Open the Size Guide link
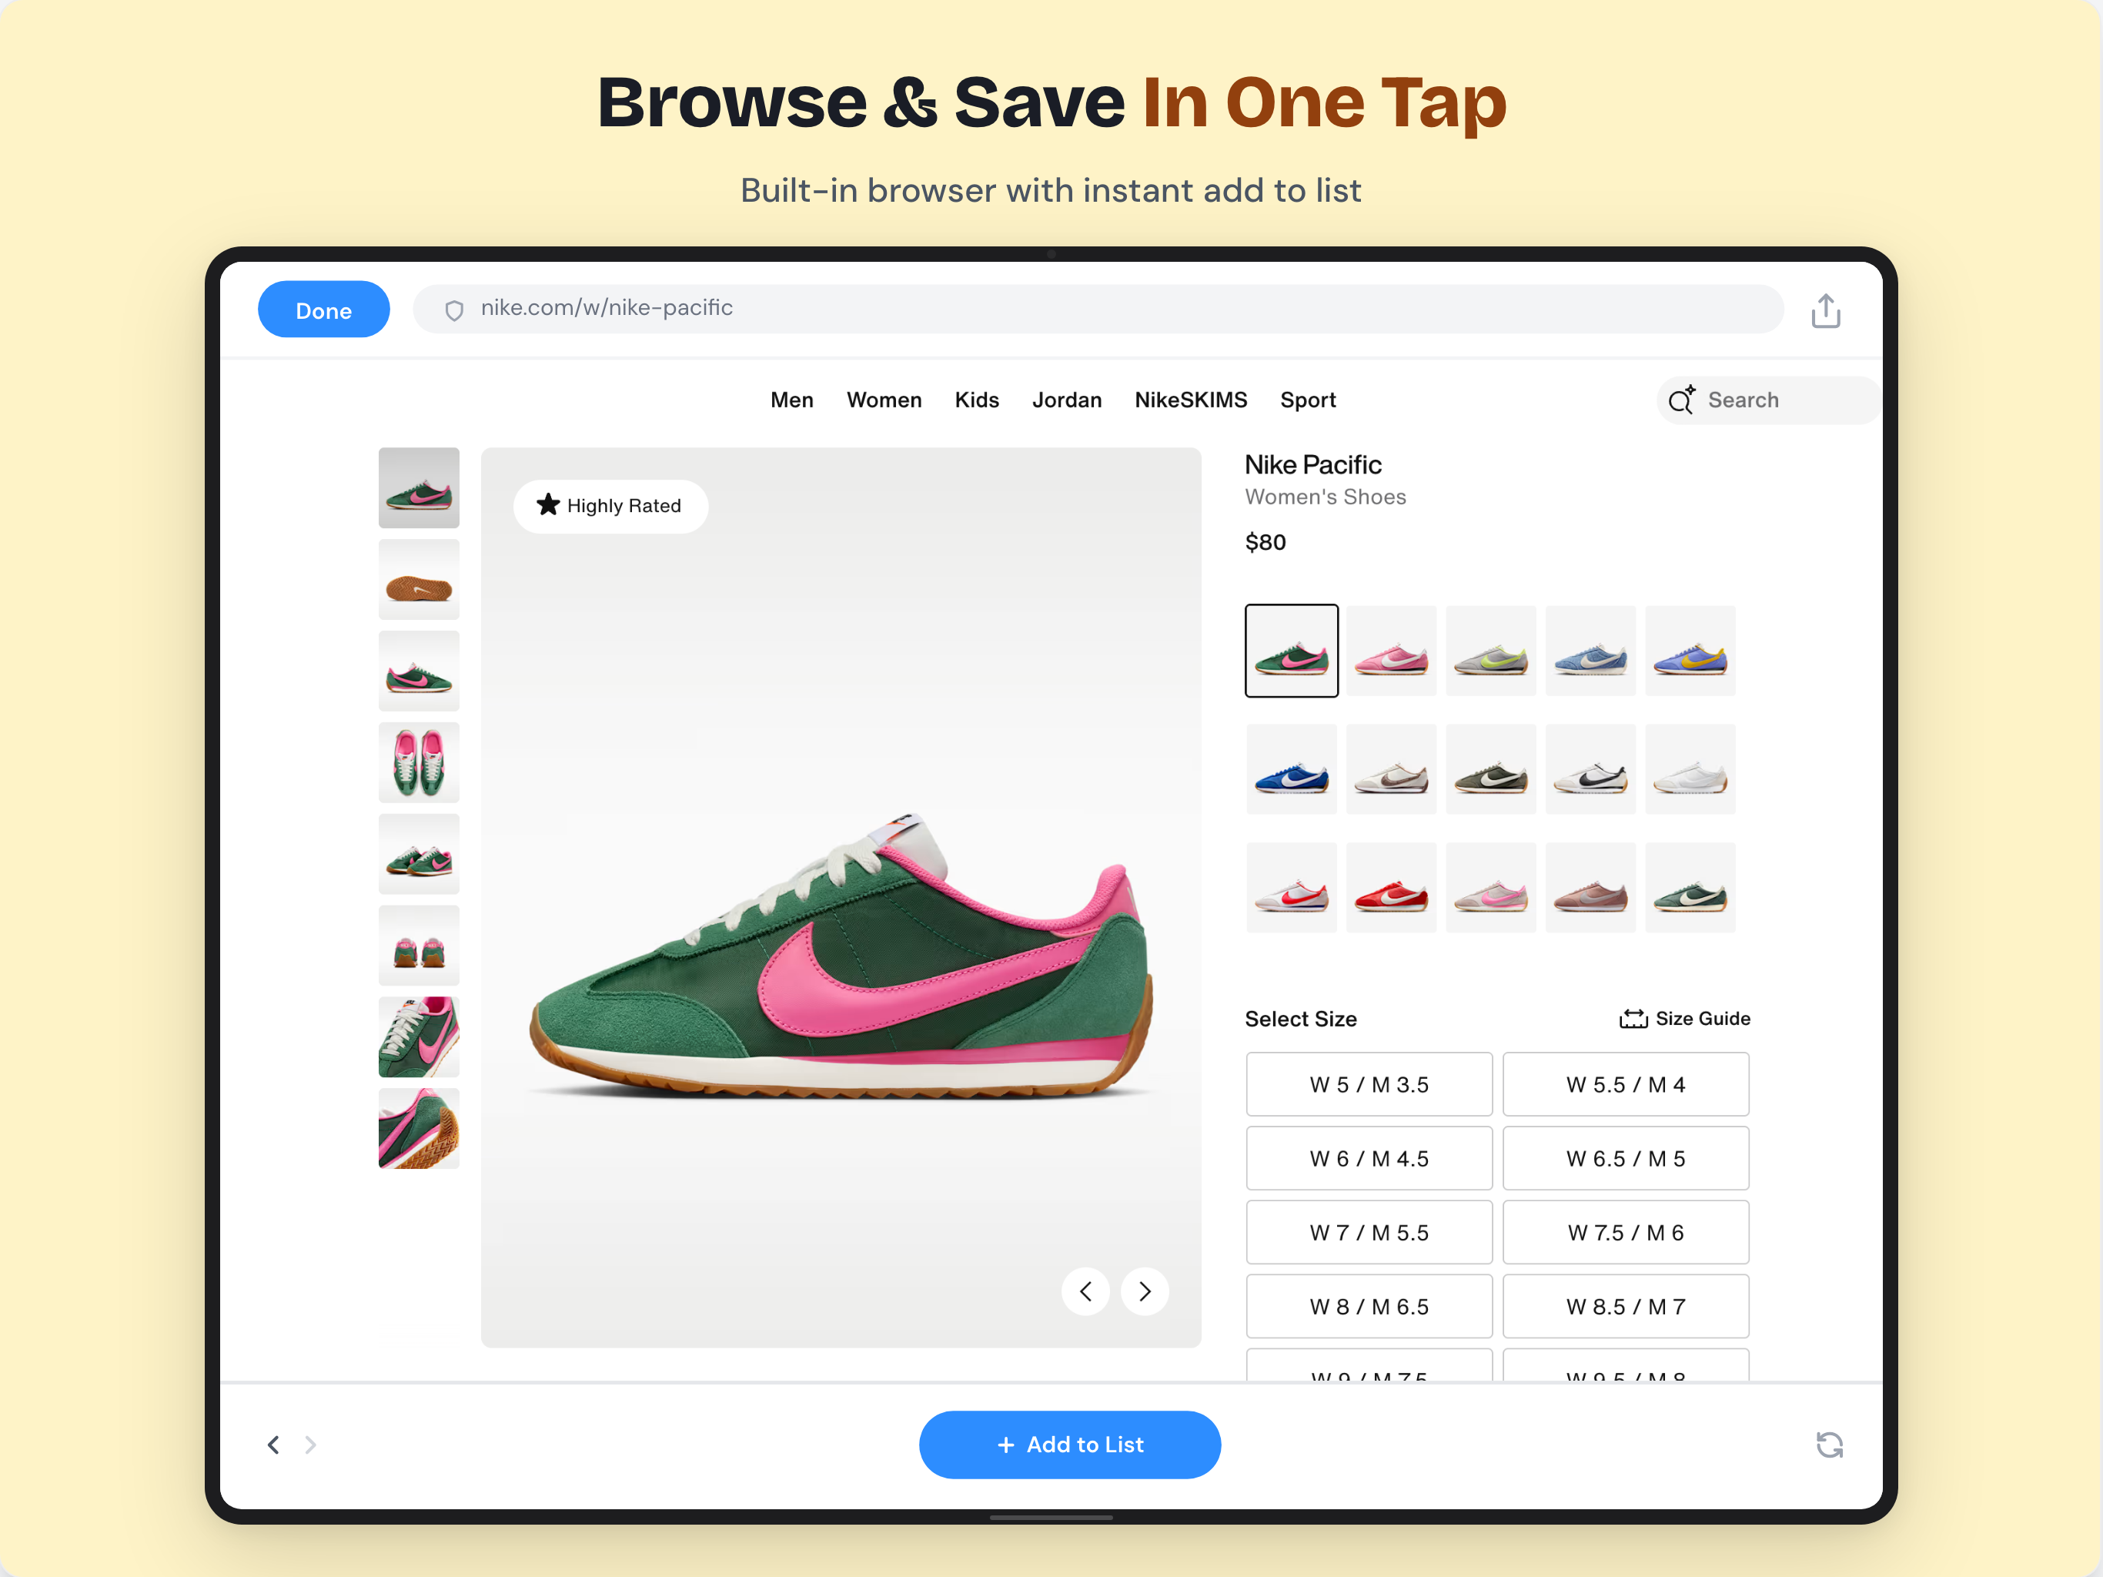Screen dimensions: 2103x1577 [1685, 1018]
